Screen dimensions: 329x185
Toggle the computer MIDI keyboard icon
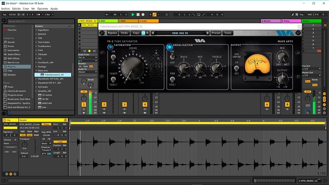(x=297, y=15)
